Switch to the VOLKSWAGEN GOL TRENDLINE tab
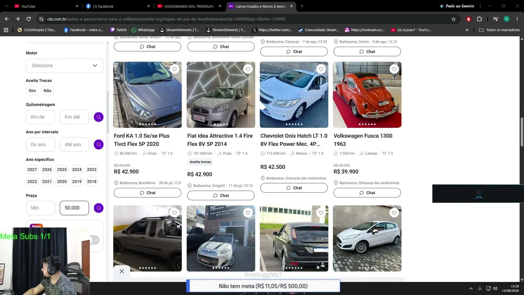This screenshot has height=295, width=524. (x=190, y=6)
